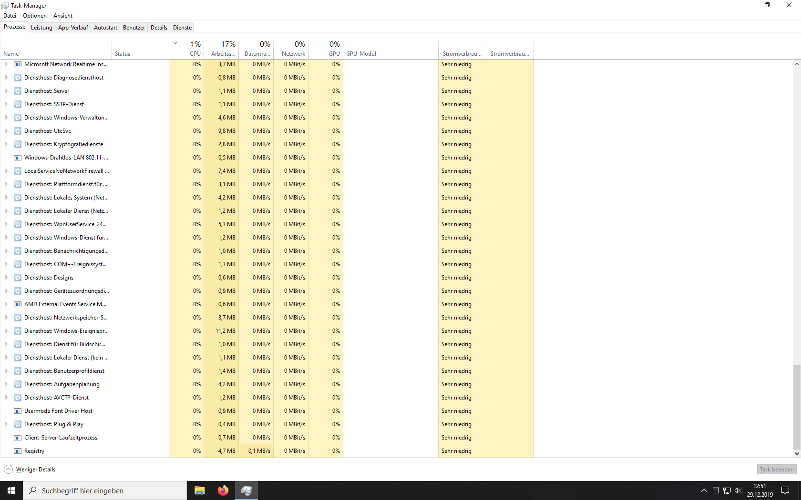
Task: Open the notification center icon
Action: [785, 490]
